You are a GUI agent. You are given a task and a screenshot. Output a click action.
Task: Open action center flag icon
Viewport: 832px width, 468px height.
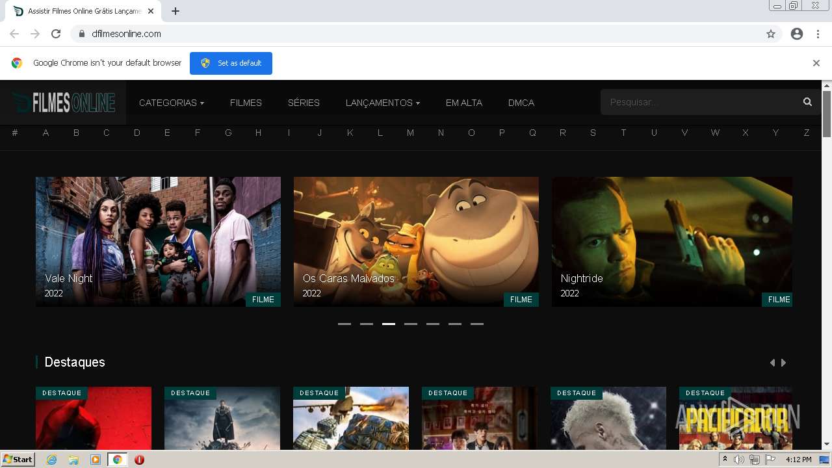(770, 460)
